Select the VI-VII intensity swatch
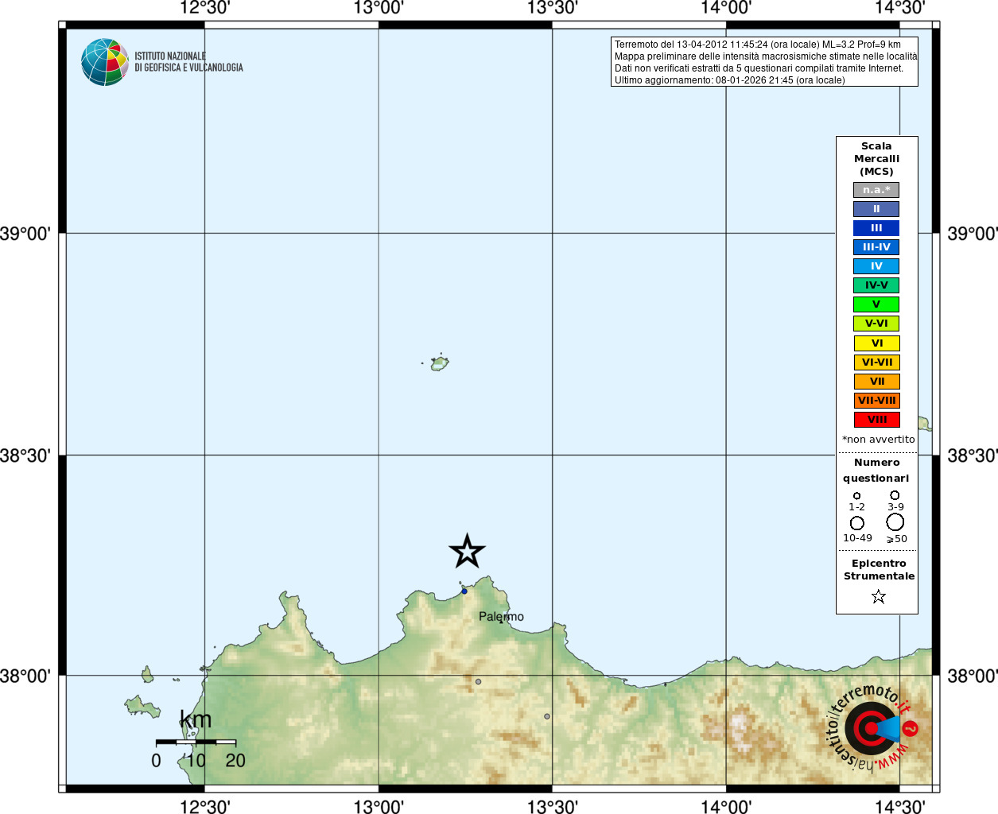This screenshot has width=998, height=814. [x=877, y=362]
